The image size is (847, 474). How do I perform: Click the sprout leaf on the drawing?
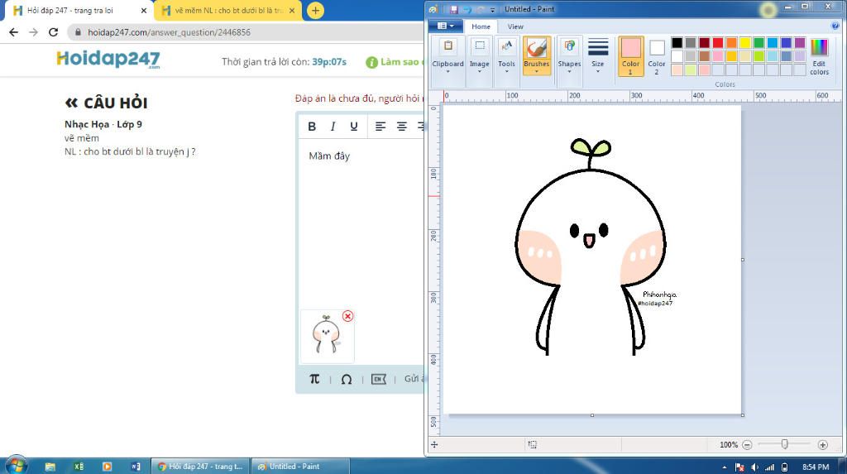591,146
